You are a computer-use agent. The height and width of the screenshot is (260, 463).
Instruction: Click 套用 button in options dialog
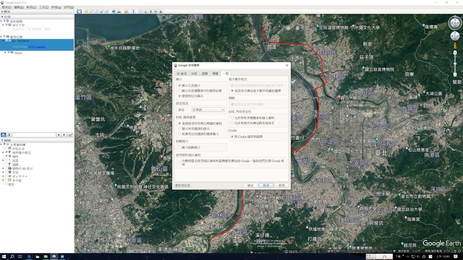[282, 186]
